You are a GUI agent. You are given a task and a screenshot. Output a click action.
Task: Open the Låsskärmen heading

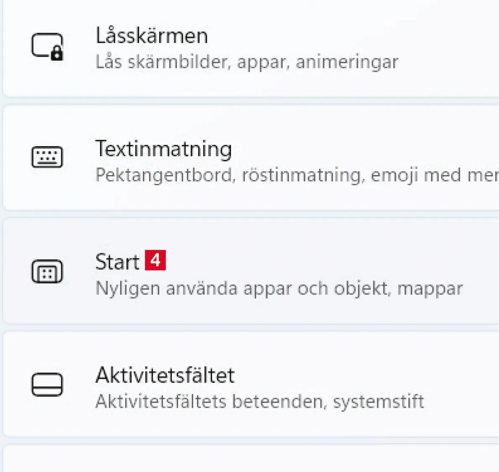152,36
